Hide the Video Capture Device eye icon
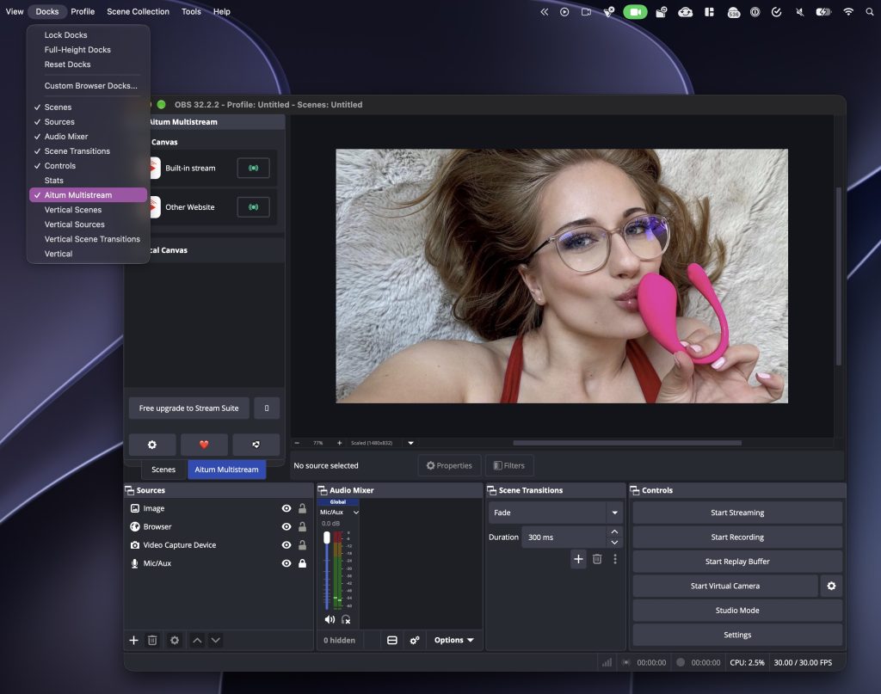This screenshot has height=694, width=881. pos(286,545)
